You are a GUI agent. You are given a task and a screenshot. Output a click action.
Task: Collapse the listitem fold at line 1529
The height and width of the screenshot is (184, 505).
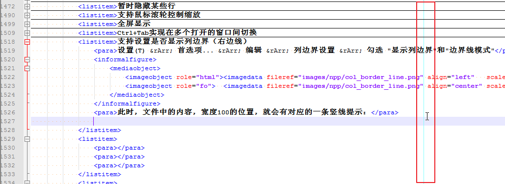click(27, 139)
